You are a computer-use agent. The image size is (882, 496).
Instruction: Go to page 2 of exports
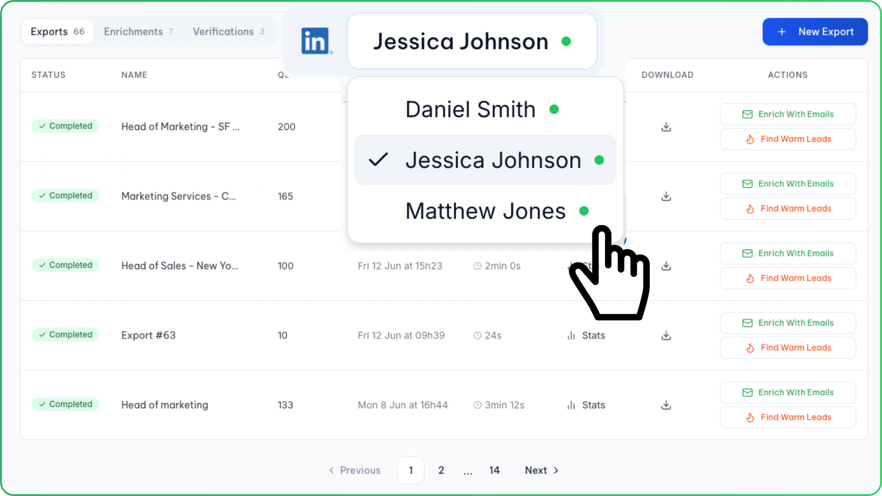(x=441, y=470)
